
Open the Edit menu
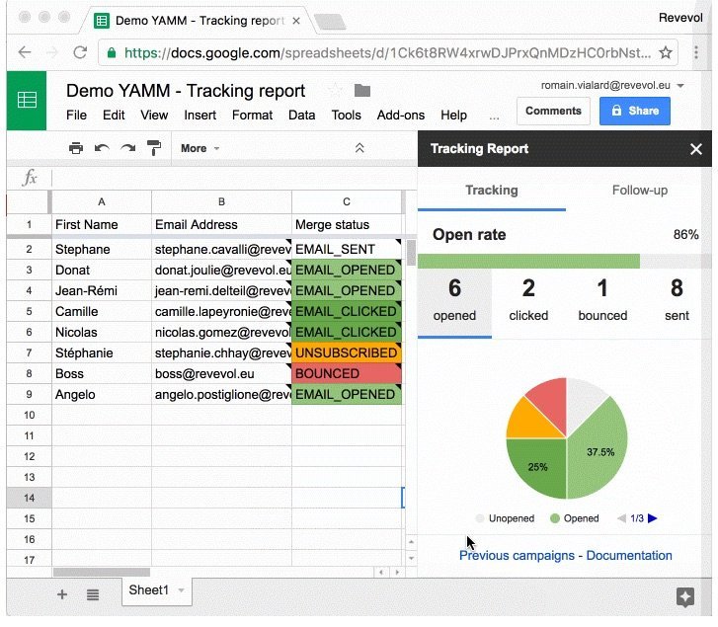114,115
